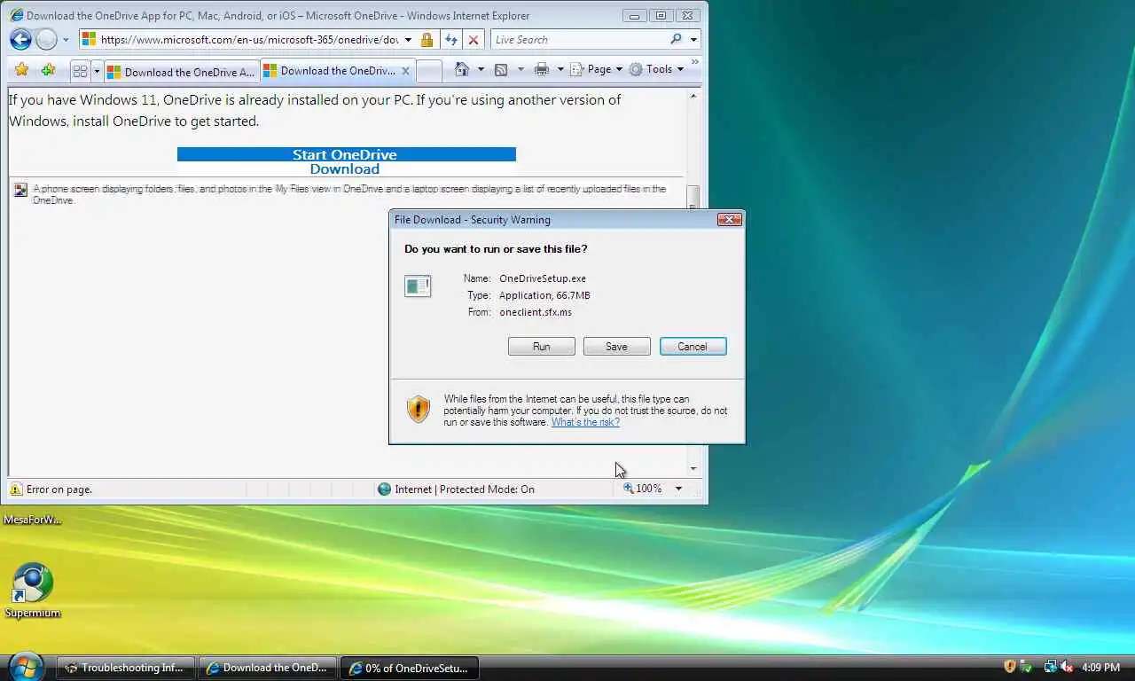This screenshot has width=1135, height=681.
Task: Expand the Print options dropdown arrow
Action: (x=560, y=69)
